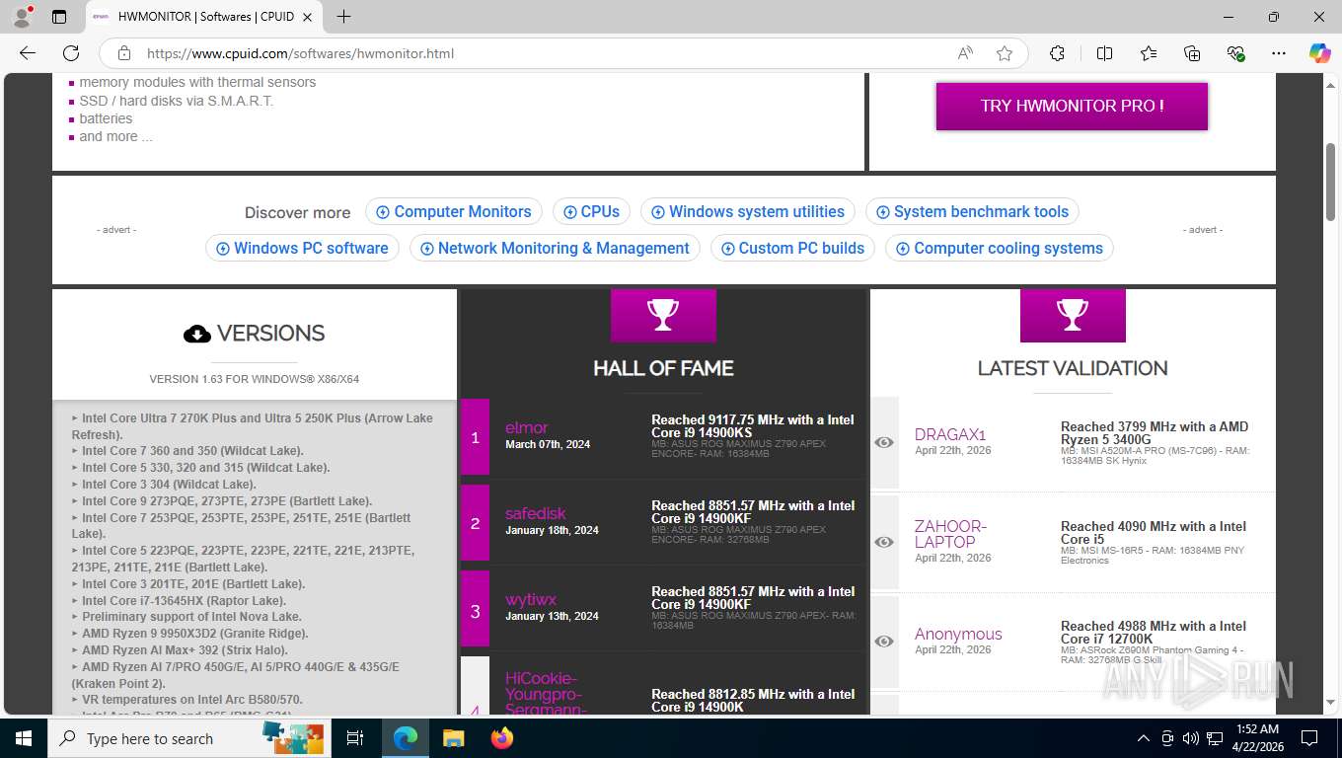Click the page vertical scrollbar thumb
Image resolution: width=1342 pixels, height=758 pixels.
tap(1330, 181)
